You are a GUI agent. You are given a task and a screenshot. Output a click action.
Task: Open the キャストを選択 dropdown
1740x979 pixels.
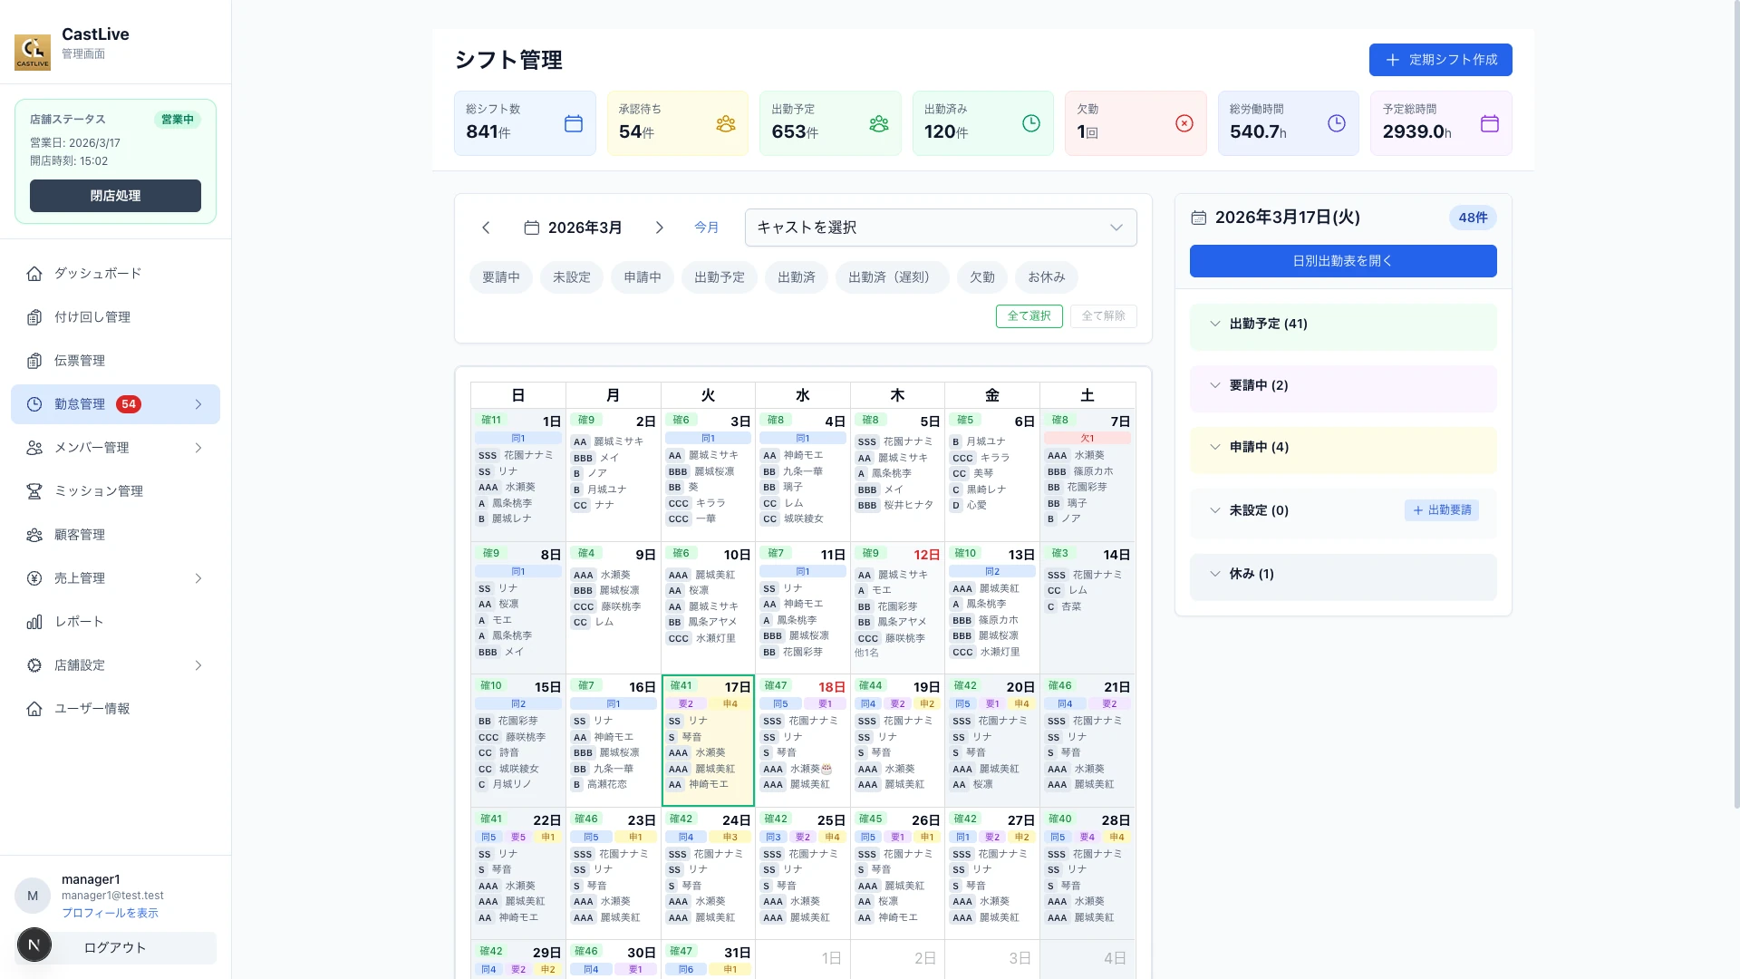click(x=940, y=228)
